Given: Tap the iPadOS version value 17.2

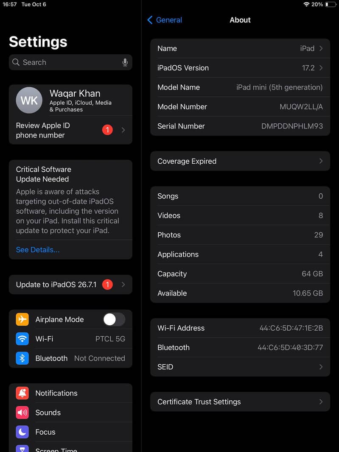Looking at the screenshot, I should (308, 68).
